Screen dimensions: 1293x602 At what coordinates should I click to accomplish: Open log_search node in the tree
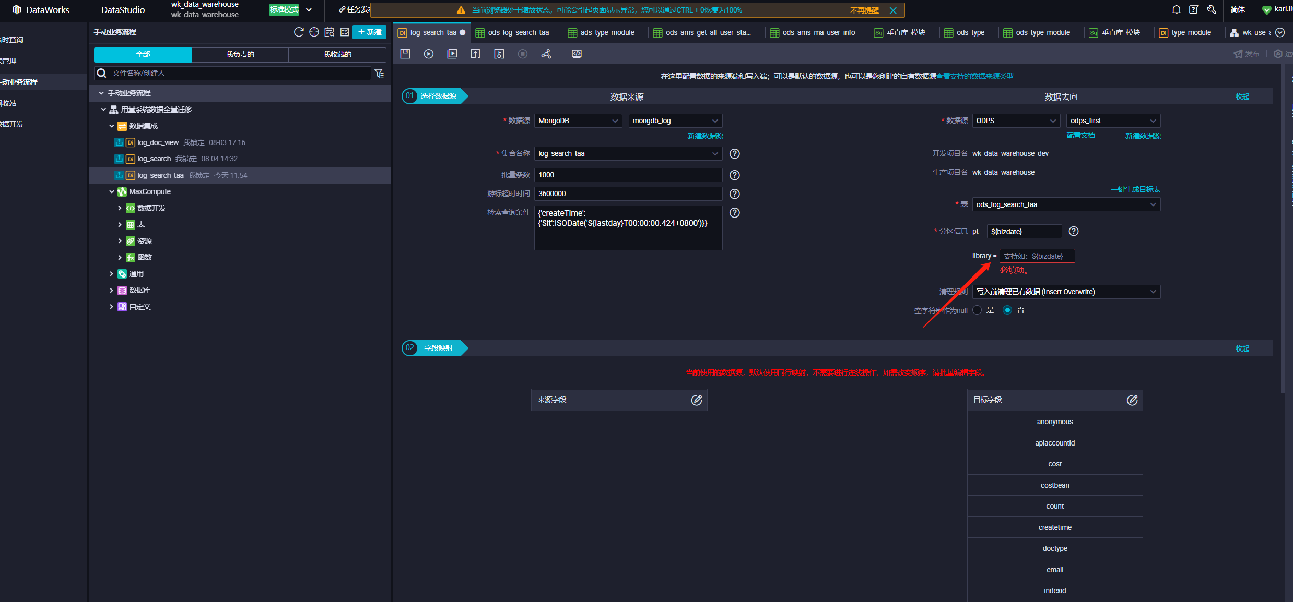click(154, 159)
